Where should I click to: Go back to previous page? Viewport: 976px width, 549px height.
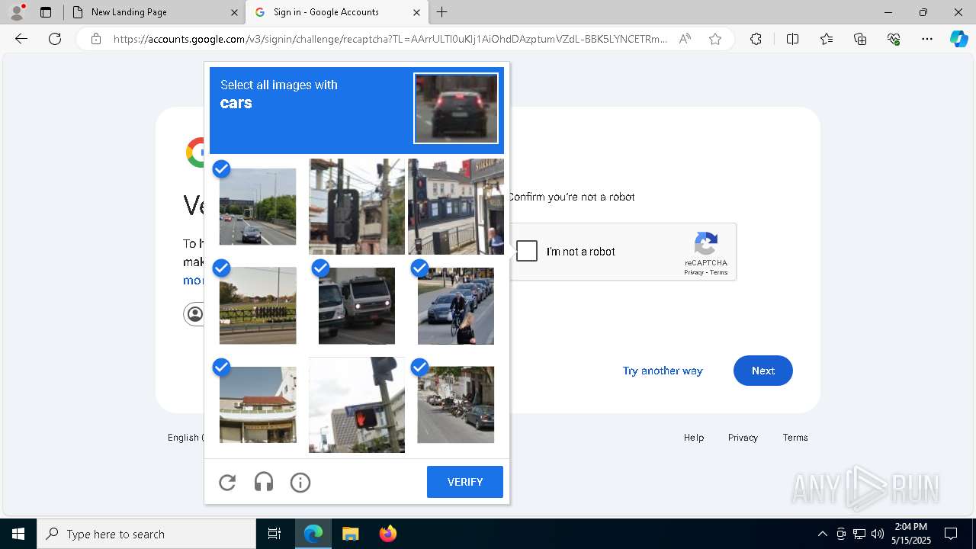click(21, 39)
